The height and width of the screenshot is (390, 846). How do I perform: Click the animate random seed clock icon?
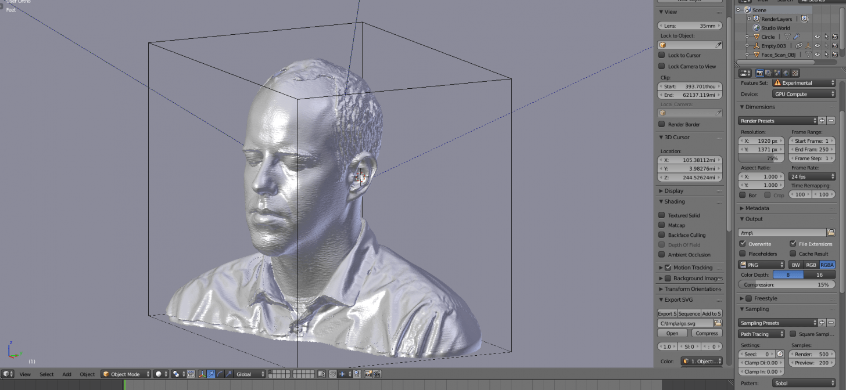(x=780, y=354)
